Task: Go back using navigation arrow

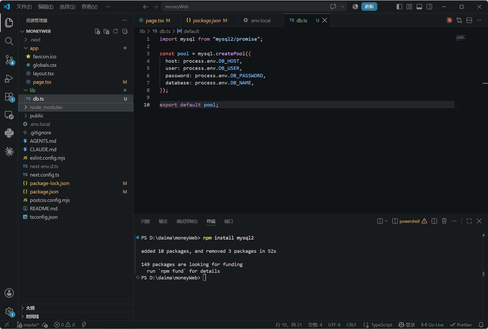Action: click(146, 7)
